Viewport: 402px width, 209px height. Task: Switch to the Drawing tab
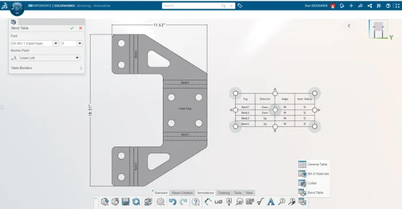[x=224, y=192]
